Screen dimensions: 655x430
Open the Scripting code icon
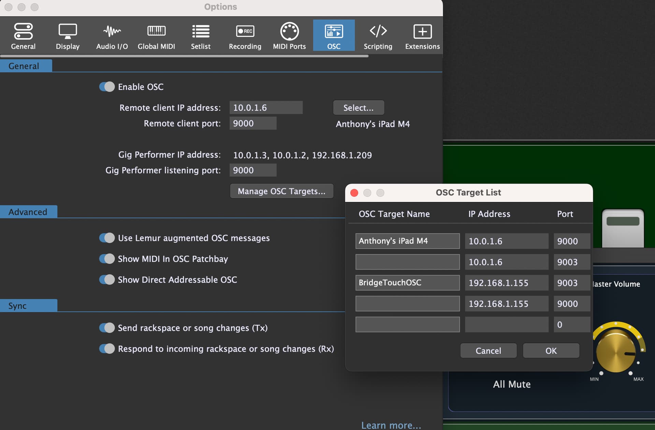378,35
